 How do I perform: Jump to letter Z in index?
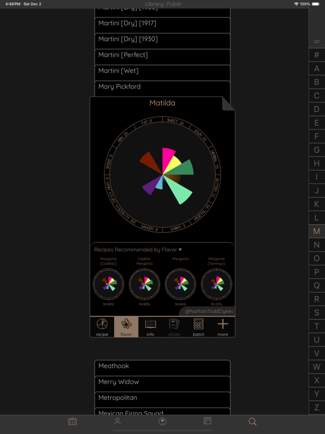coord(317,407)
